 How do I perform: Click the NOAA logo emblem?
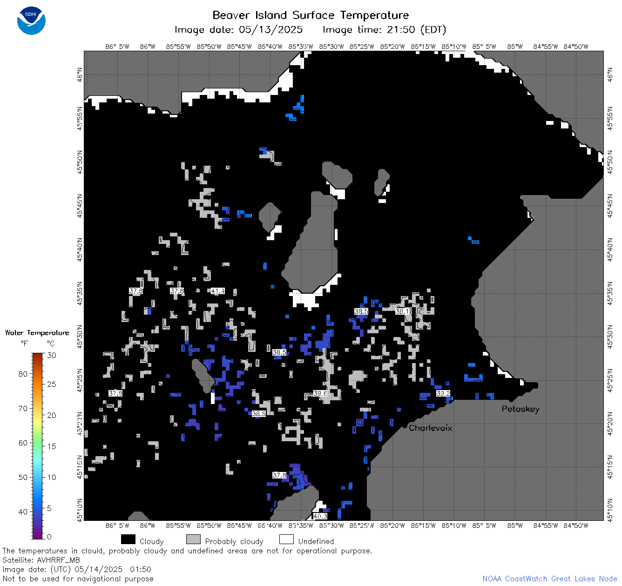31,21
